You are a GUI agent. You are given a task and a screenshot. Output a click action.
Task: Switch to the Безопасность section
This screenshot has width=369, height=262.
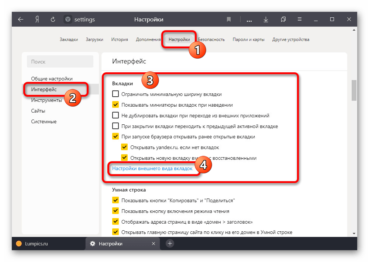211,39
